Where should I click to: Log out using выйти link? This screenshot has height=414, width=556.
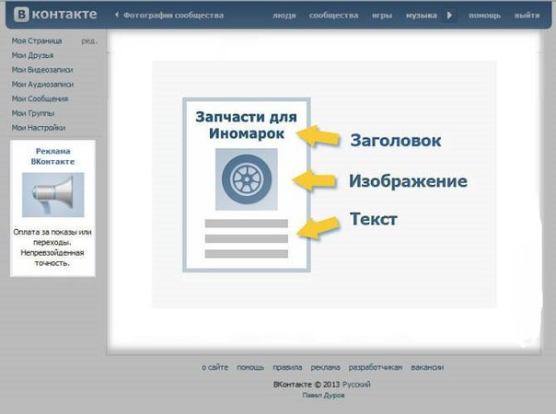pos(527,16)
